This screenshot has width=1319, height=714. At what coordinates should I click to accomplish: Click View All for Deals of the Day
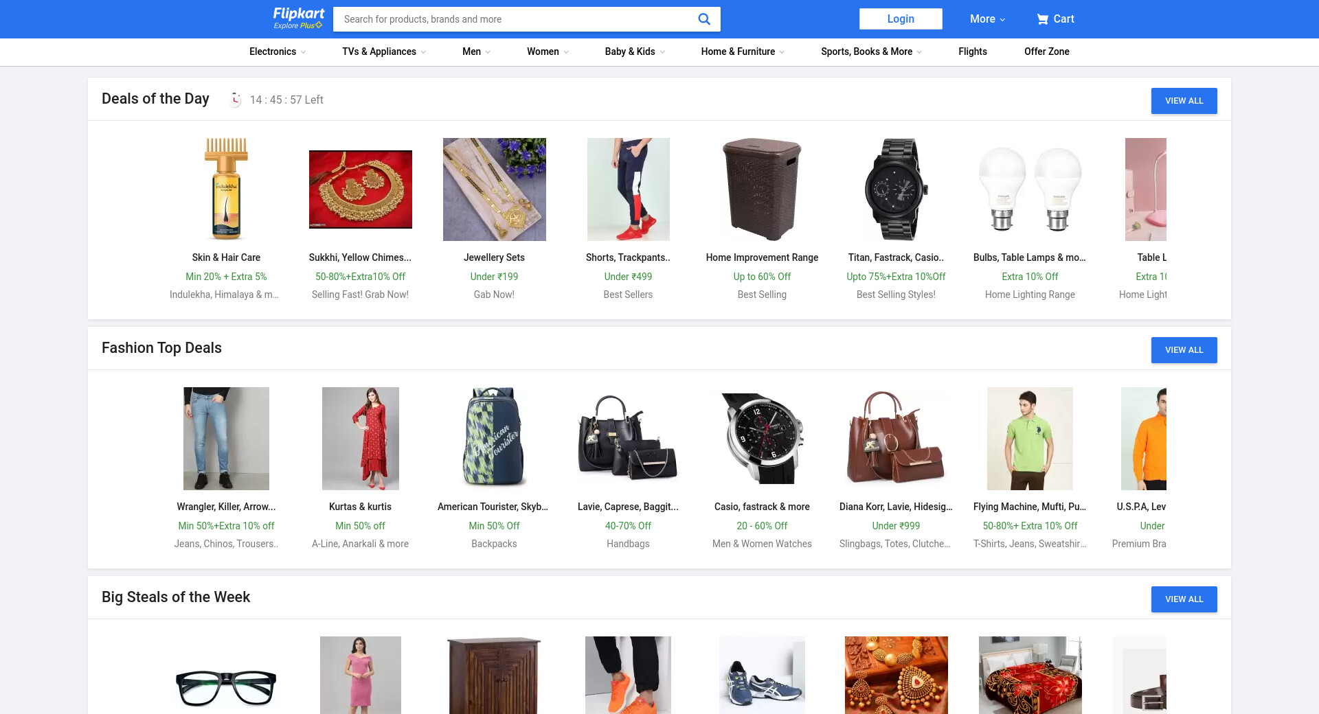[x=1184, y=101]
